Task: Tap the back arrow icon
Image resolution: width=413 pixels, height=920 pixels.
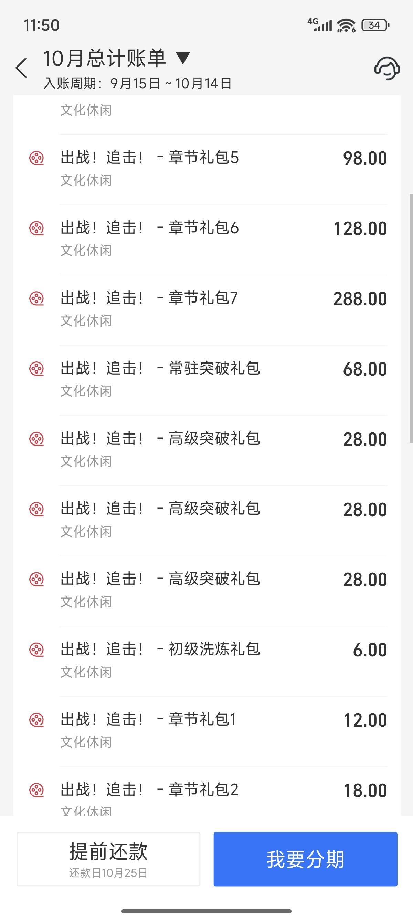Action: pyautogui.click(x=21, y=68)
